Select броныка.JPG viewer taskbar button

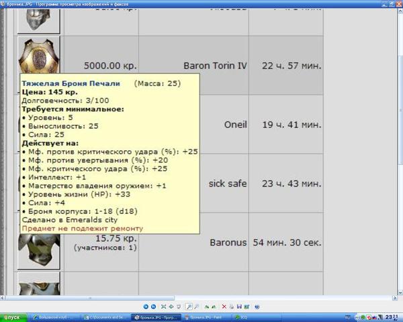pos(156,317)
